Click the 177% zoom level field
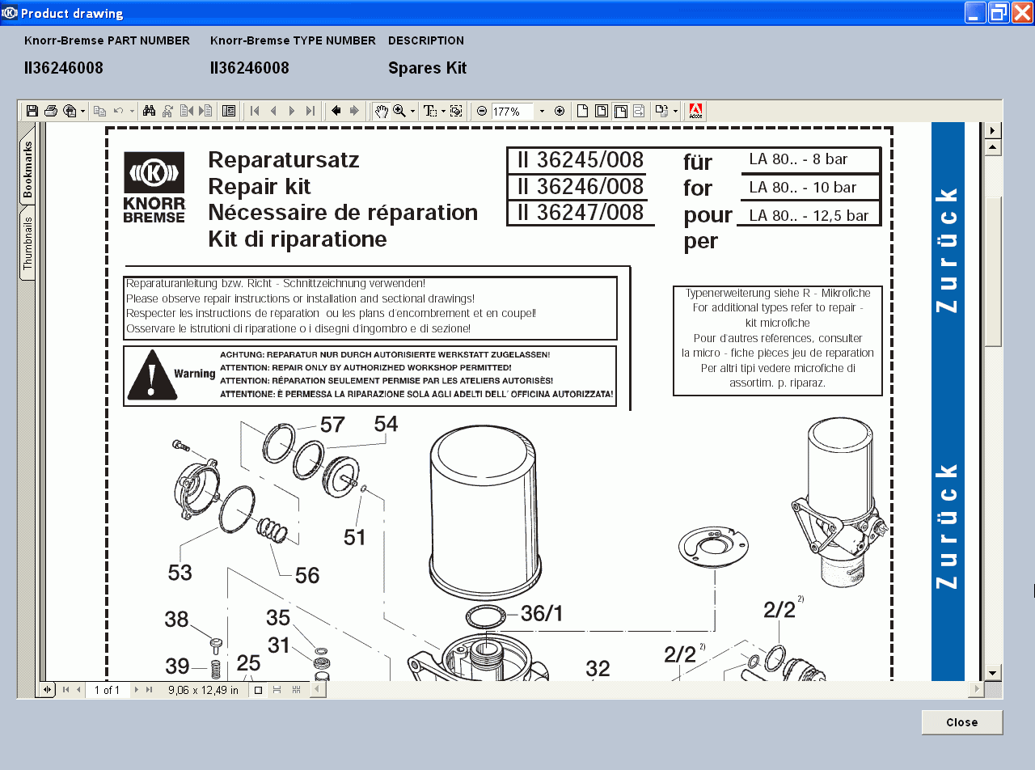 point(513,112)
